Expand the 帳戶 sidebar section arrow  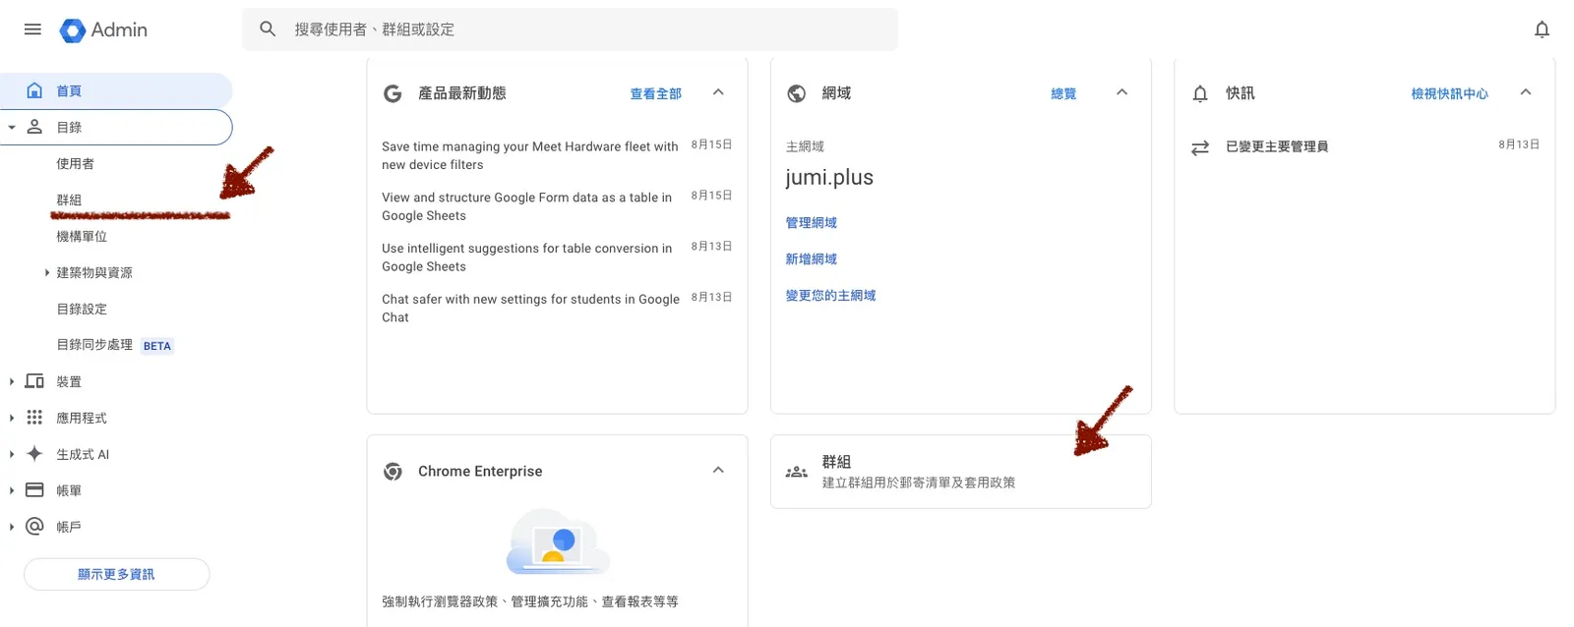coord(12,527)
